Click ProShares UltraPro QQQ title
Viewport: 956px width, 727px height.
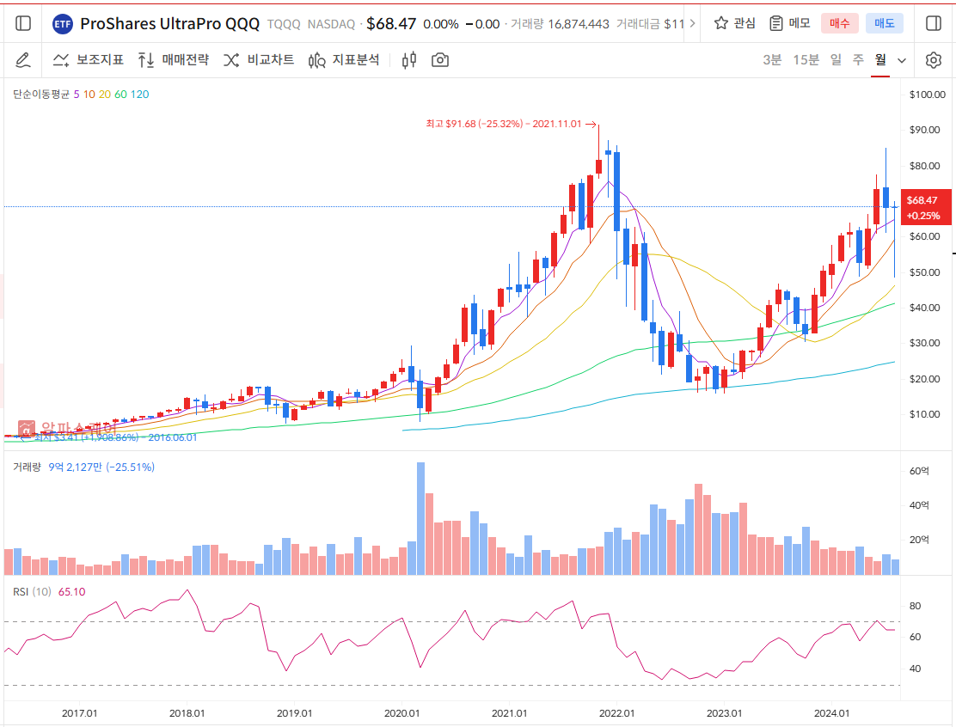(169, 24)
